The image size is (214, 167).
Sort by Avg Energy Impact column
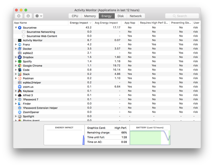coord(107,23)
